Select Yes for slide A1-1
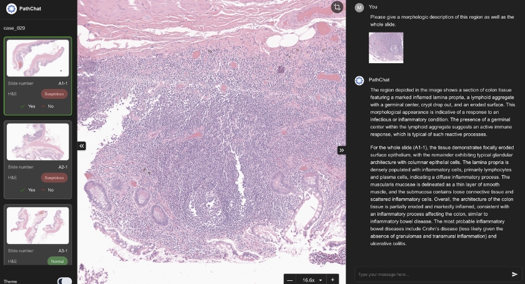The height and width of the screenshot is (284, 525). click(27, 106)
